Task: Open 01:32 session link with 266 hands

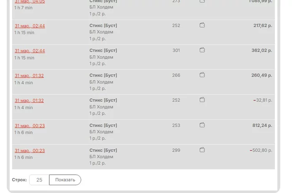Action: [29, 76]
